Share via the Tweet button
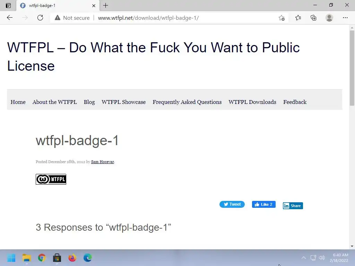Viewport: 355px width, 266px height. click(232, 204)
